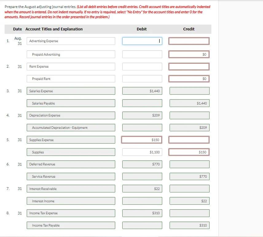
Task: Click the Rent Expense debit amount field
Action: click(x=142, y=66)
